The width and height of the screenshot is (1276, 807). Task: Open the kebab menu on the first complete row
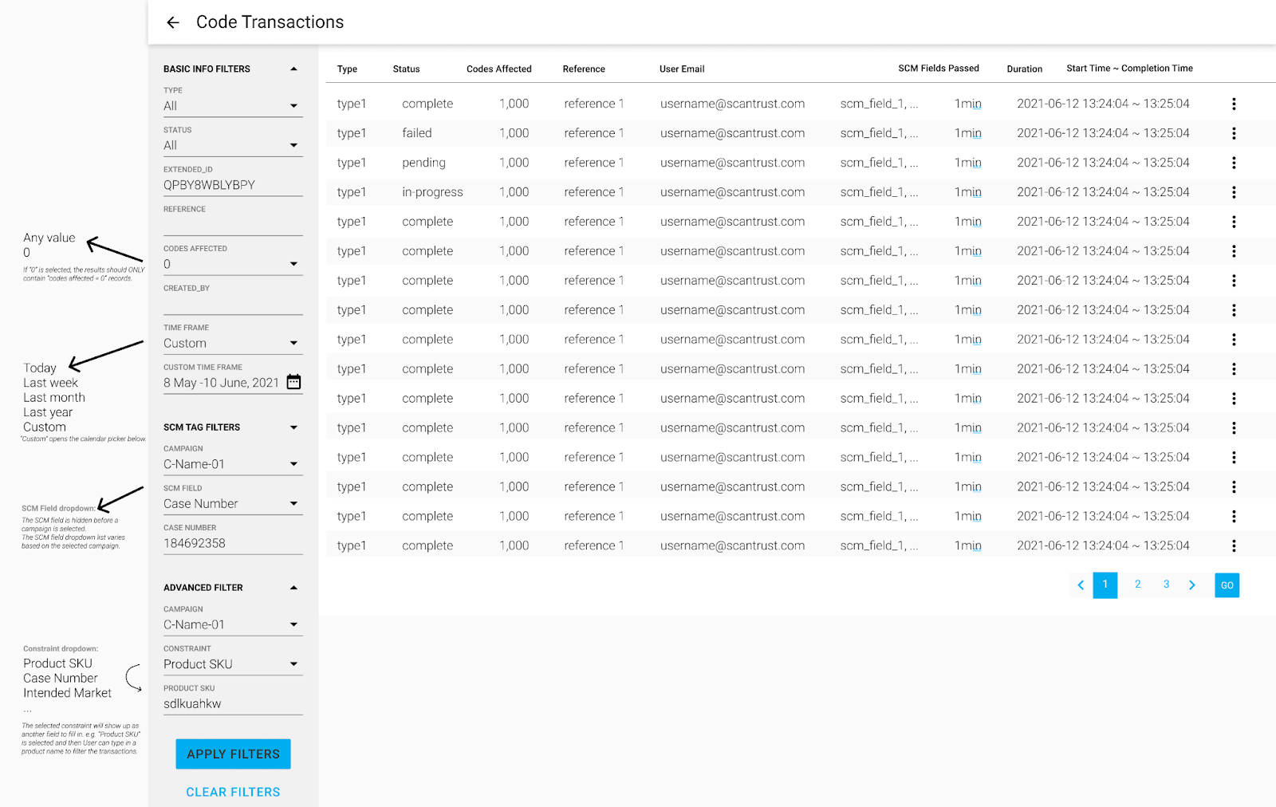point(1234,104)
